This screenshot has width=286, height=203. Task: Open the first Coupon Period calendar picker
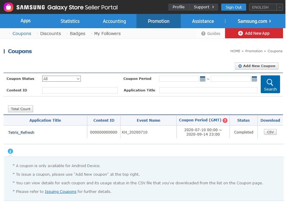[x=203, y=79]
